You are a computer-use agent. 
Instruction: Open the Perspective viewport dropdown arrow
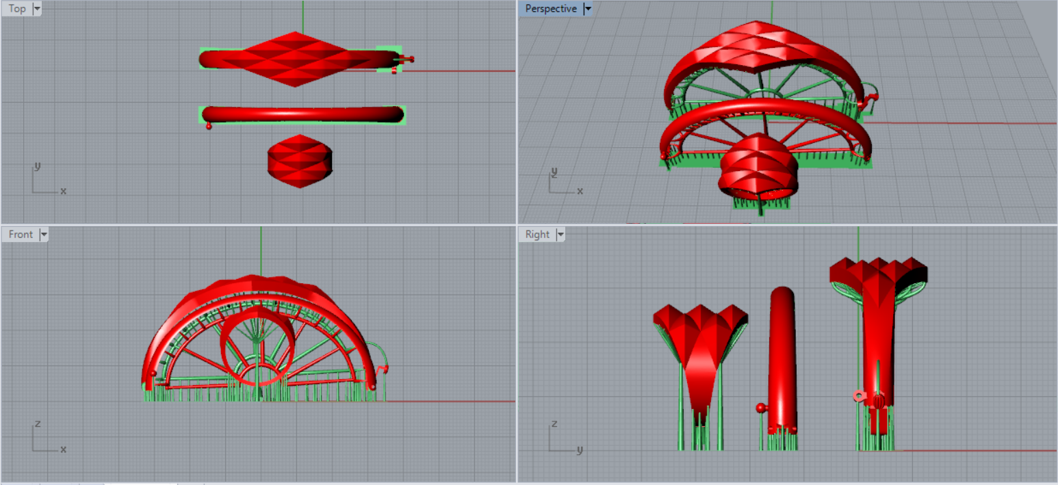(x=587, y=9)
